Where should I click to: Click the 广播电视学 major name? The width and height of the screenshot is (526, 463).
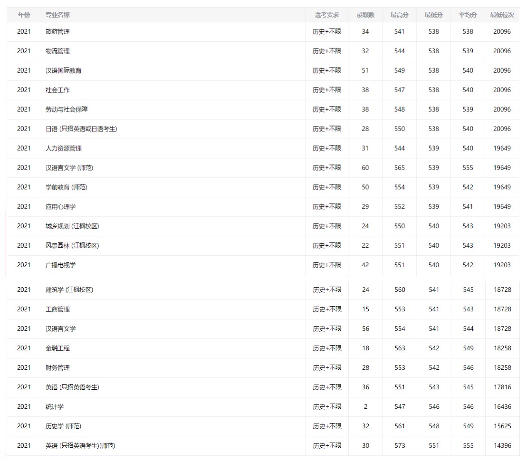click(x=60, y=265)
